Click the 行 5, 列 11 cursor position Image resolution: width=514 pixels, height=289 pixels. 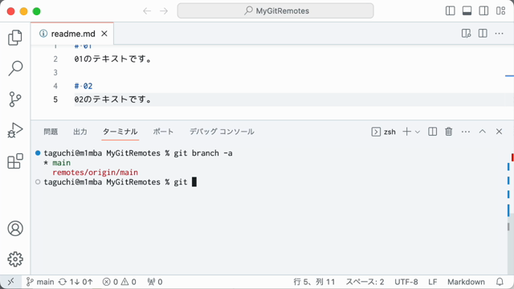[314, 282]
